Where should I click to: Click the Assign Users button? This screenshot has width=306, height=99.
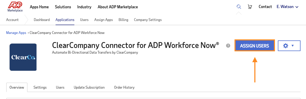coord(255,46)
